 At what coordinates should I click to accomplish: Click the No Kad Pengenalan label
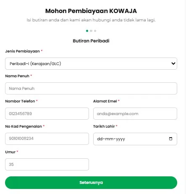[x=24, y=126]
